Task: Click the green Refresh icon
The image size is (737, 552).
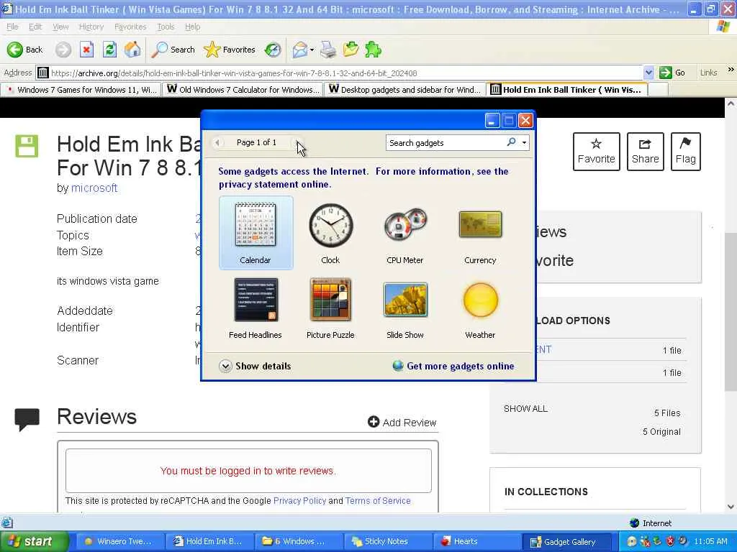Action: pos(109,50)
